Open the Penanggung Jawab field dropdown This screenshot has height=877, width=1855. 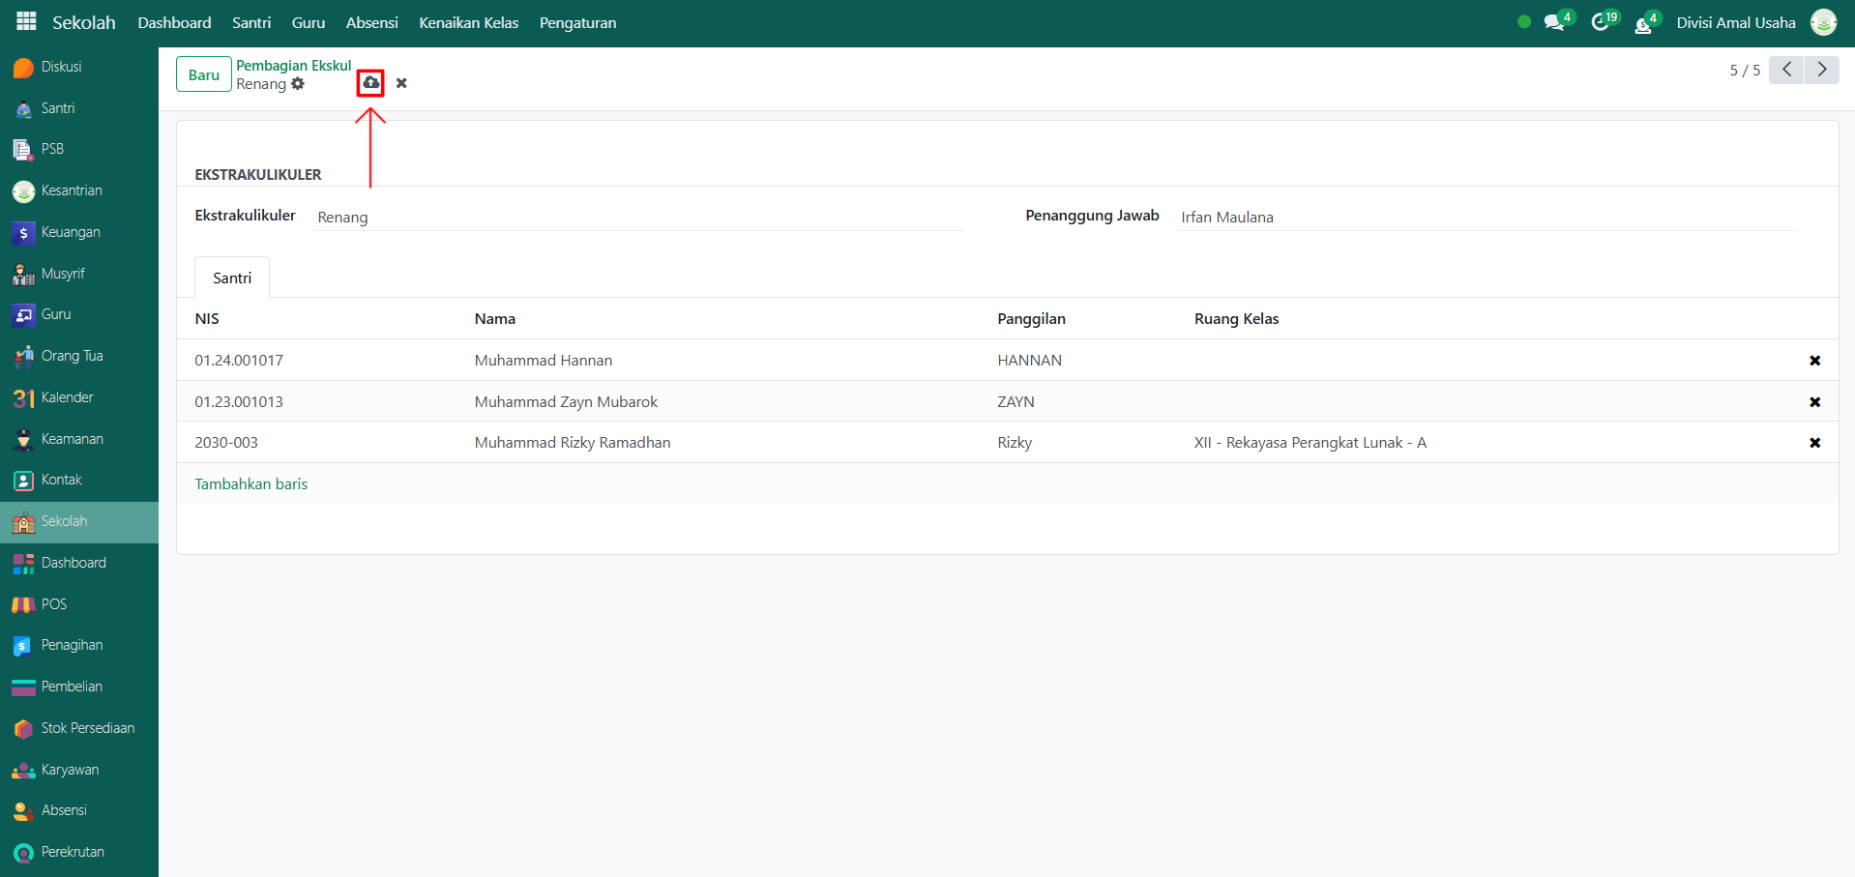point(1485,218)
